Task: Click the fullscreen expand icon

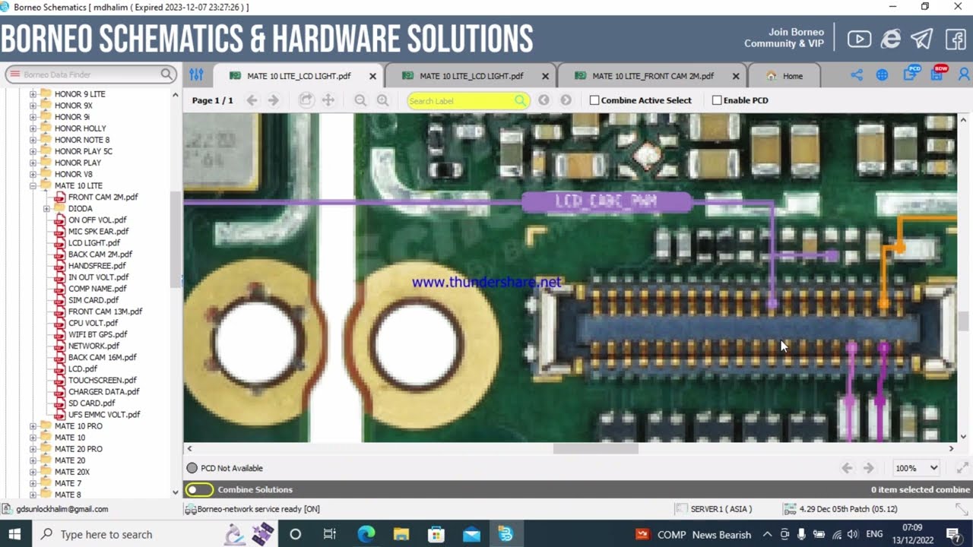Action: (962, 468)
